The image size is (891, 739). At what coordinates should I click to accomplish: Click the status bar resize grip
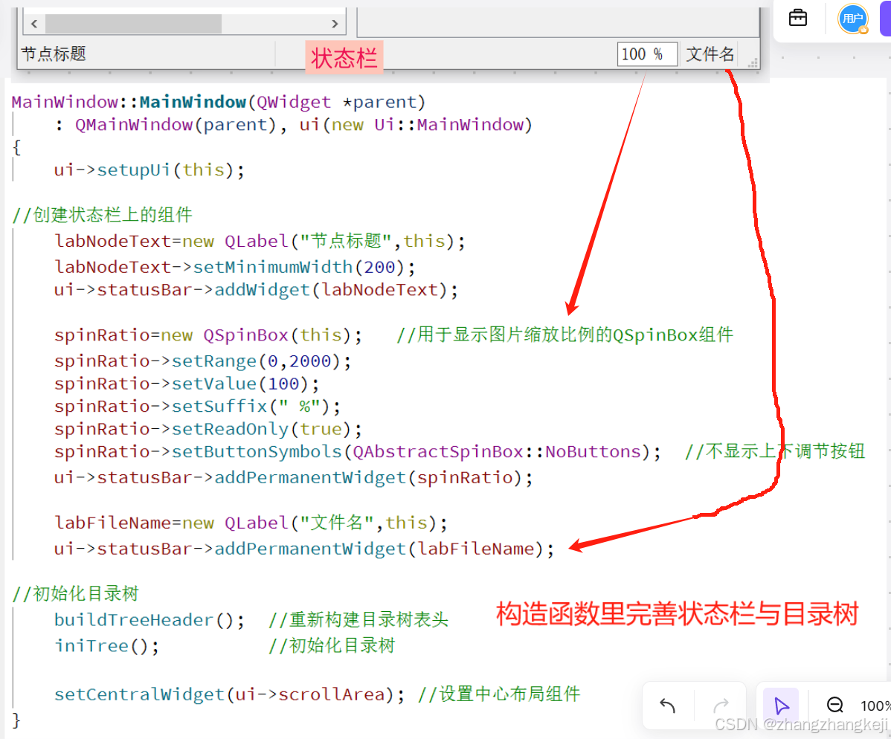click(753, 62)
